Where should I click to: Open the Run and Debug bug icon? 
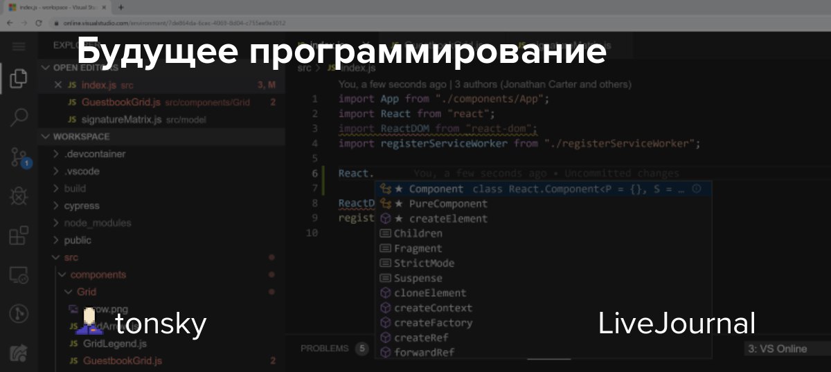tap(19, 197)
